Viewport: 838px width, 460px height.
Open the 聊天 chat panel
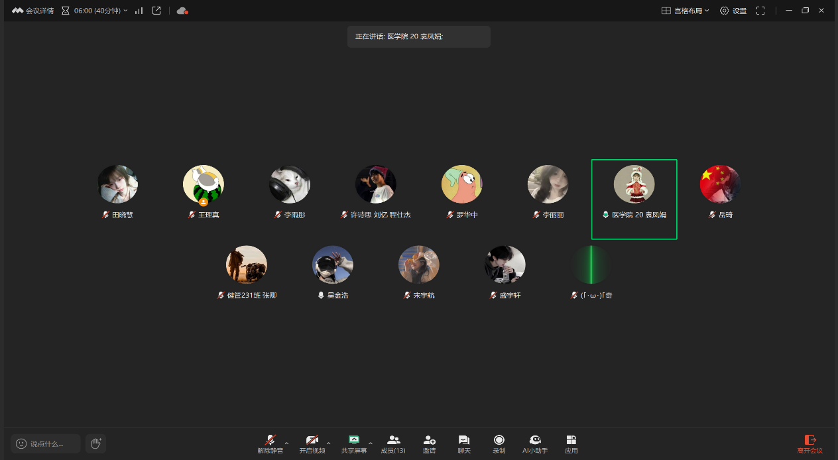coord(464,444)
